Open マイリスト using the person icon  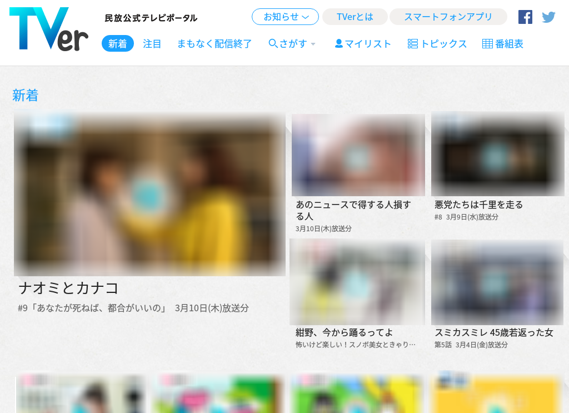[x=338, y=43]
